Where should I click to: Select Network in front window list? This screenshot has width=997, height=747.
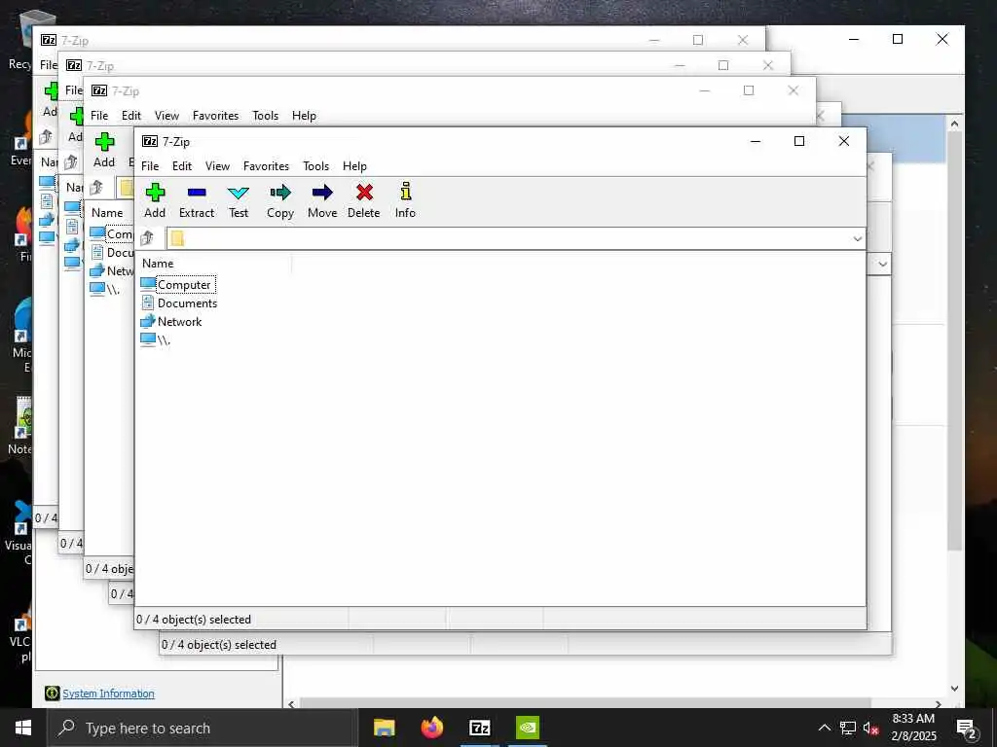[171, 321]
